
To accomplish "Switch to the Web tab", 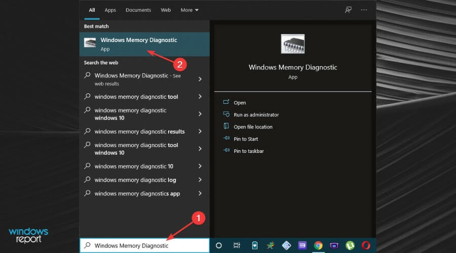I will point(166,10).
